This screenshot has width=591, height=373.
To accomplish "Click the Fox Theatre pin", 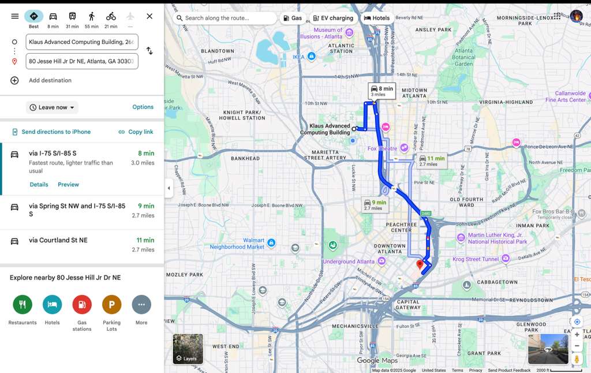I will (404, 147).
